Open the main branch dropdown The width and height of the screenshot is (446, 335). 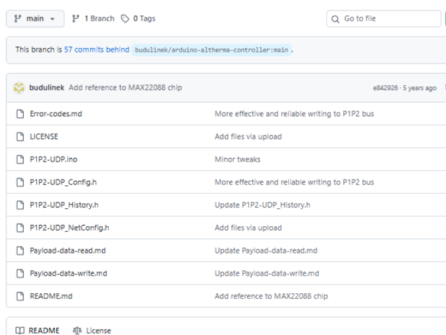point(35,19)
